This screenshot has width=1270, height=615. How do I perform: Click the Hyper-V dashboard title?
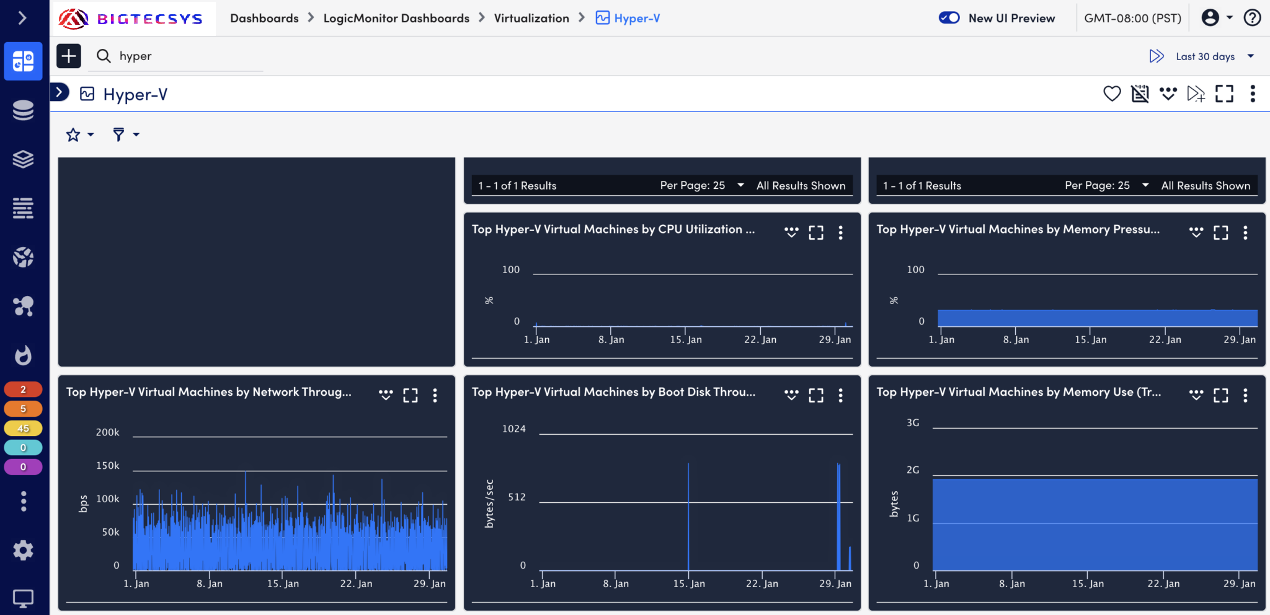(135, 94)
